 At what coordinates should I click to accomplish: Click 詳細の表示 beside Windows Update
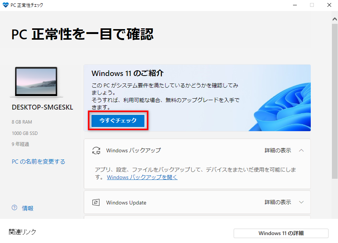coord(278,202)
